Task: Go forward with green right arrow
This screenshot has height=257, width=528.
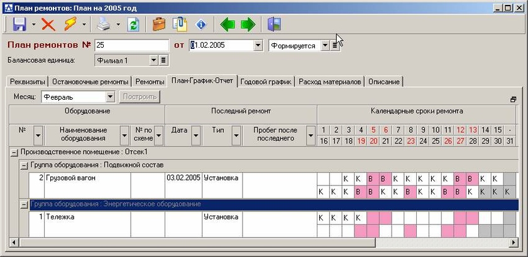Action: coord(248,24)
